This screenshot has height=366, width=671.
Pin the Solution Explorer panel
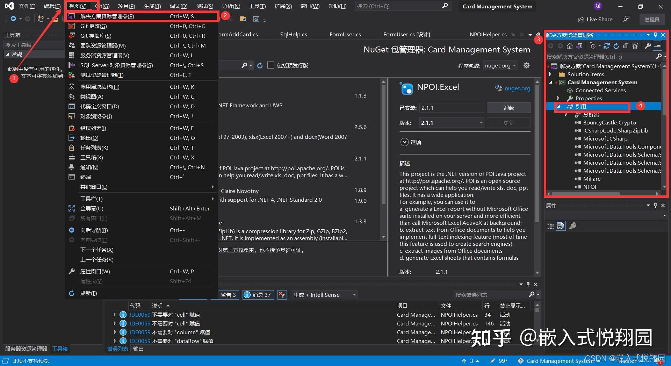(x=656, y=35)
